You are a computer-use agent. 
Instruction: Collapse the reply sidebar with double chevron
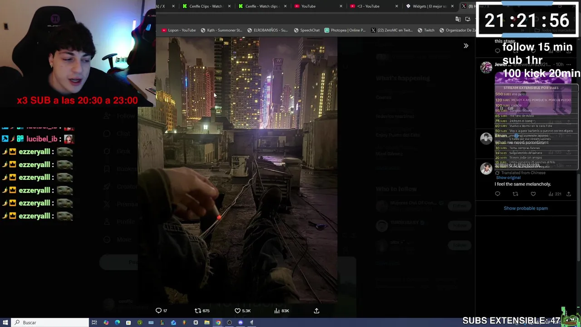pyautogui.click(x=466, y=45)
